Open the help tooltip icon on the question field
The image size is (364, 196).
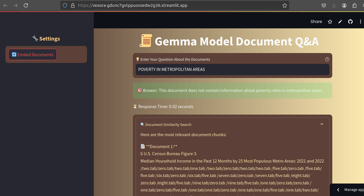327,59
